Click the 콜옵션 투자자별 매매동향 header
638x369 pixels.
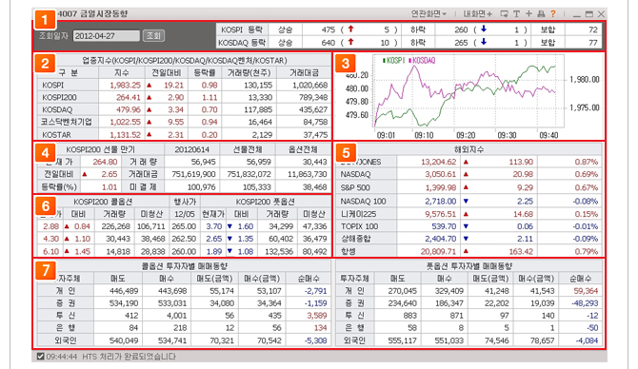(184, 266)
